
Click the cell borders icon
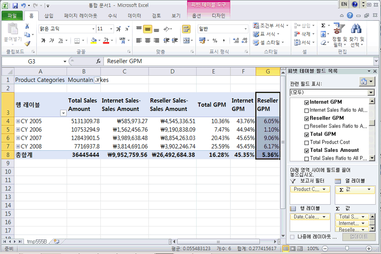77,41
